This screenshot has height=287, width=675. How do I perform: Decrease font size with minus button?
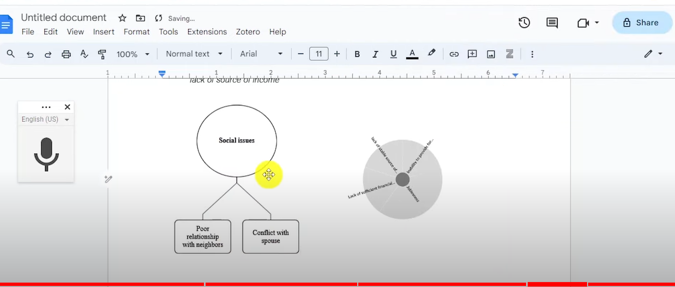coord(301,54)
